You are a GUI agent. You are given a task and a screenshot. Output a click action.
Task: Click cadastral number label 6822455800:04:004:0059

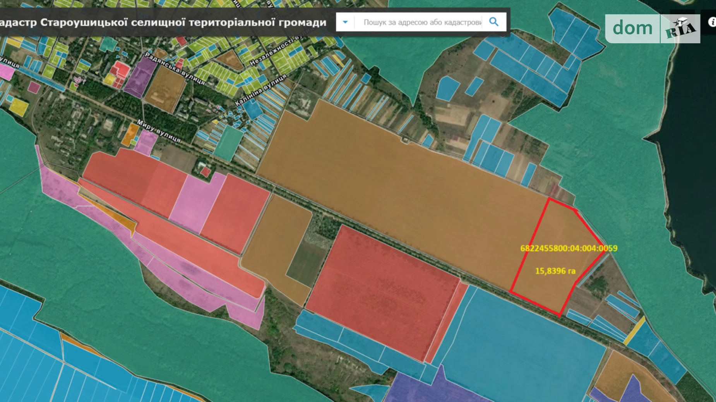coord(568,248)
